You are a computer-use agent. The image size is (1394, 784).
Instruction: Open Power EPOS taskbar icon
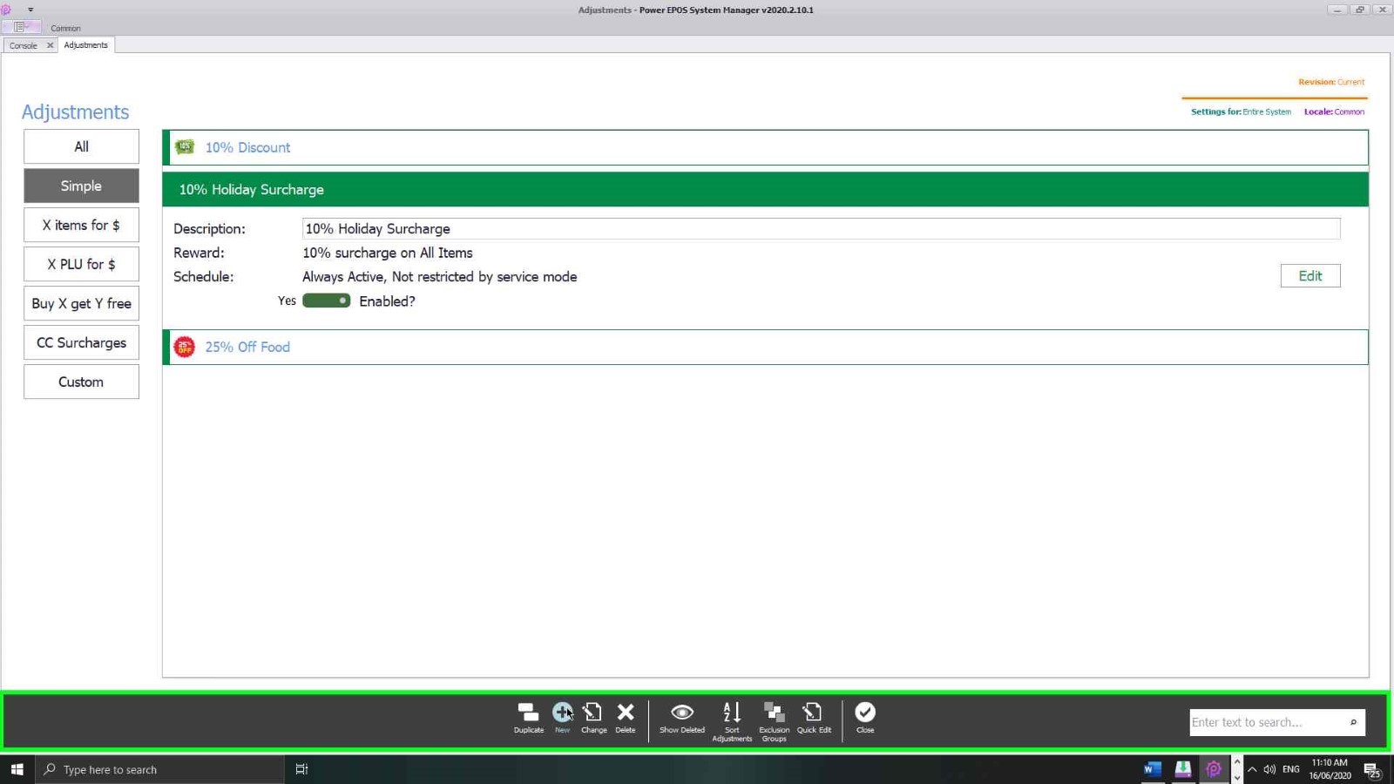[x=1214, y=769]
